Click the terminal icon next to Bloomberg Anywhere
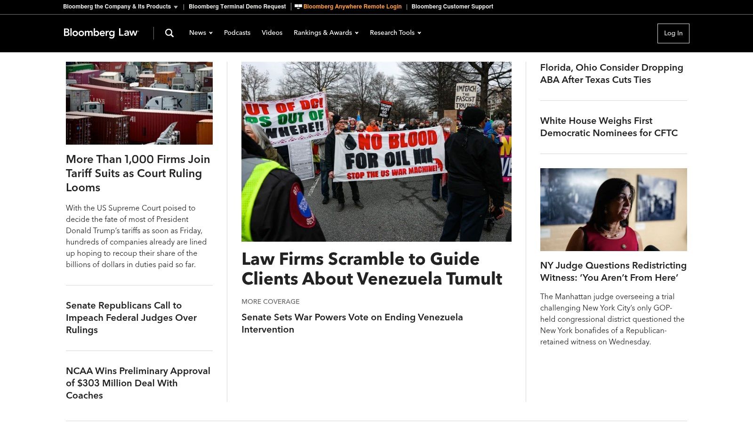This screenshot has width=753, height=424. (x=297, y=7)
